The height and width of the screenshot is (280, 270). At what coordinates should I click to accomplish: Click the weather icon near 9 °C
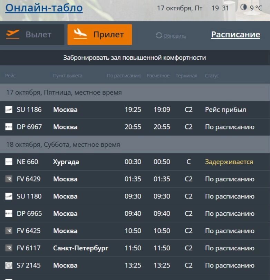pos(243,7)
